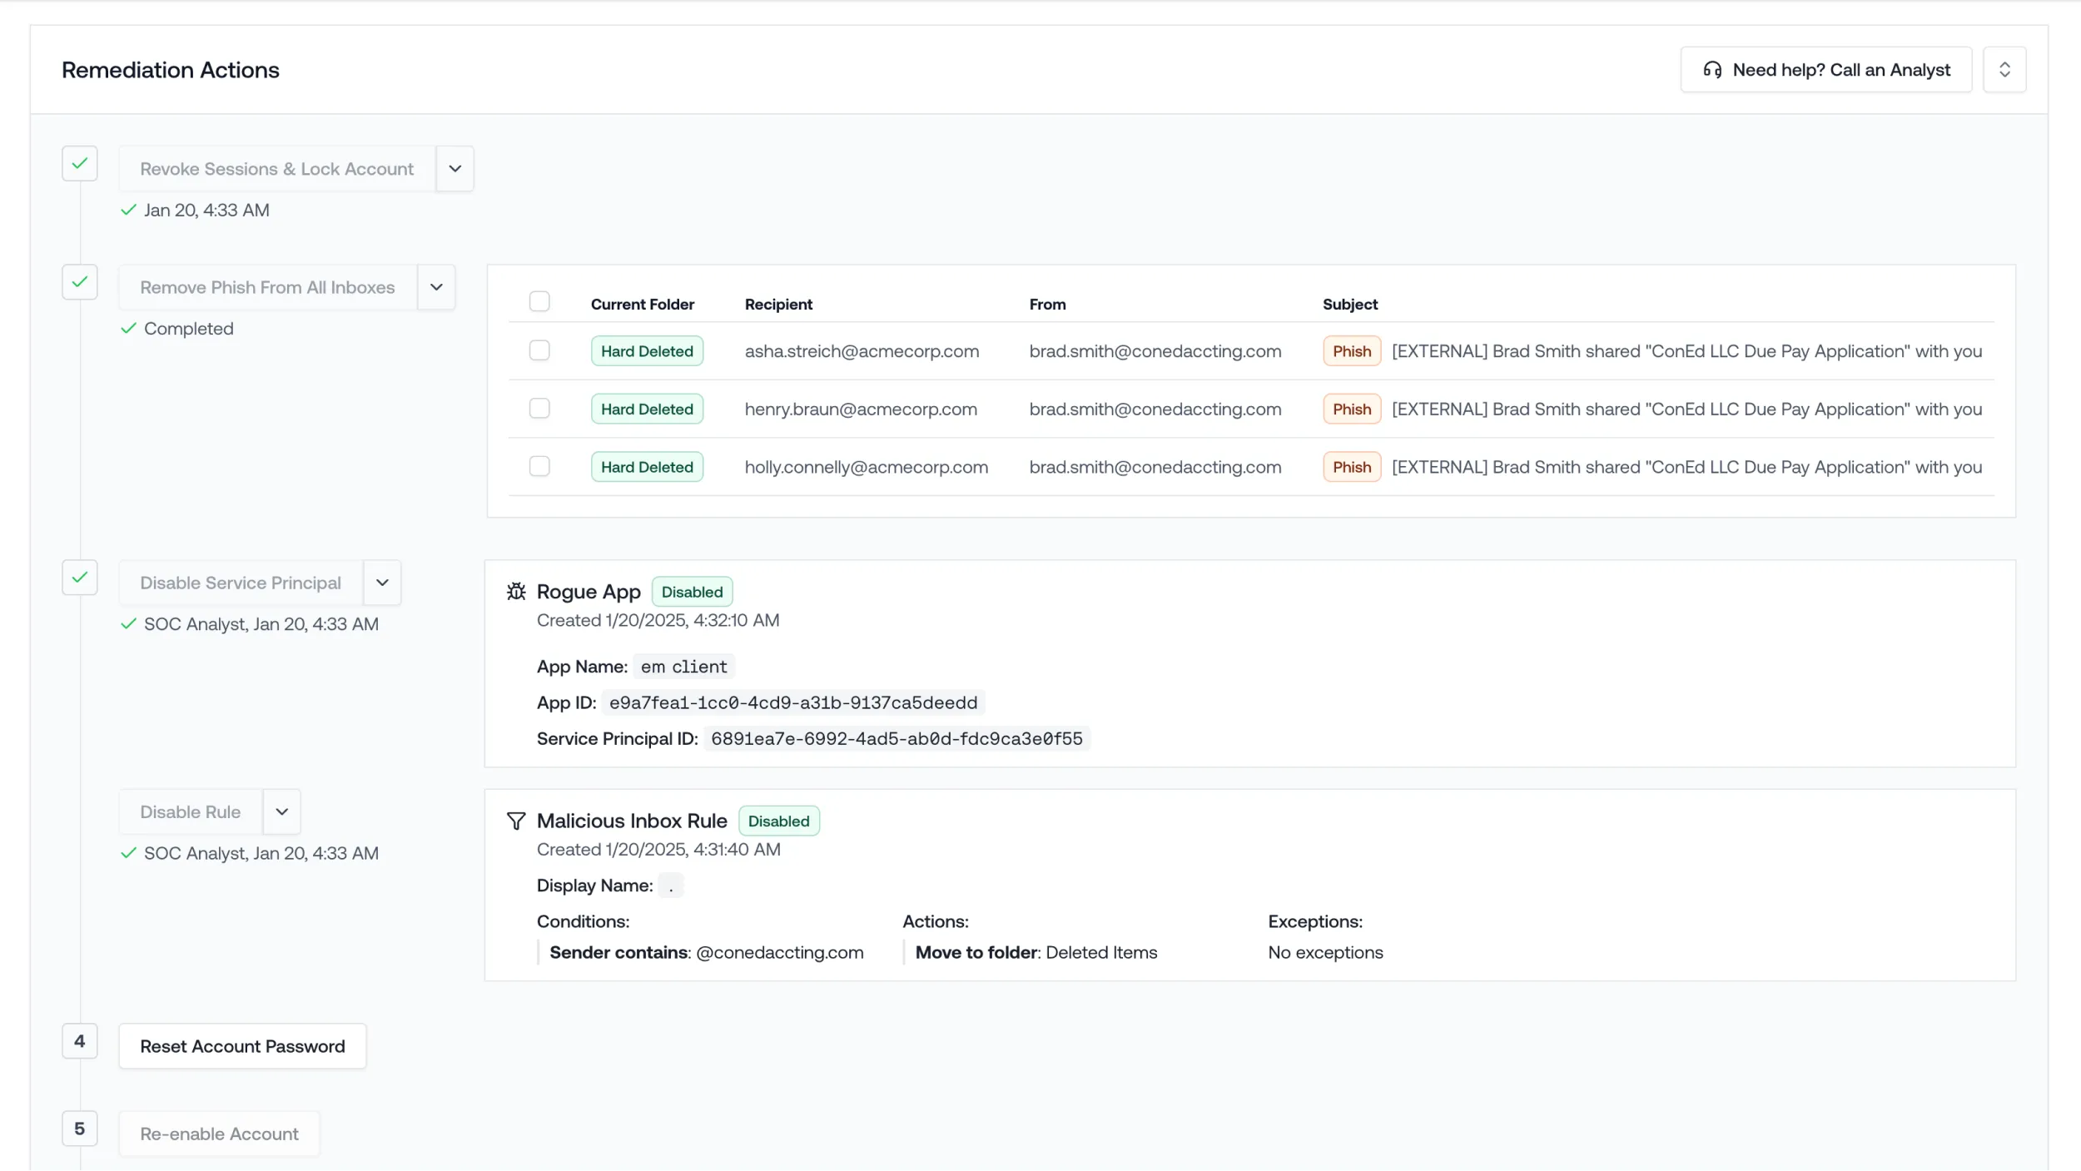Click the Re-enable Account step
Image resolution: width=2081 pixels, height=1171 pixels.
(219, 1134)
